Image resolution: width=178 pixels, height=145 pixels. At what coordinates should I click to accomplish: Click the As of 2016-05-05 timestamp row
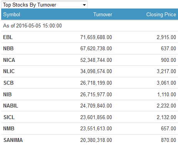[x=90, y=26]
